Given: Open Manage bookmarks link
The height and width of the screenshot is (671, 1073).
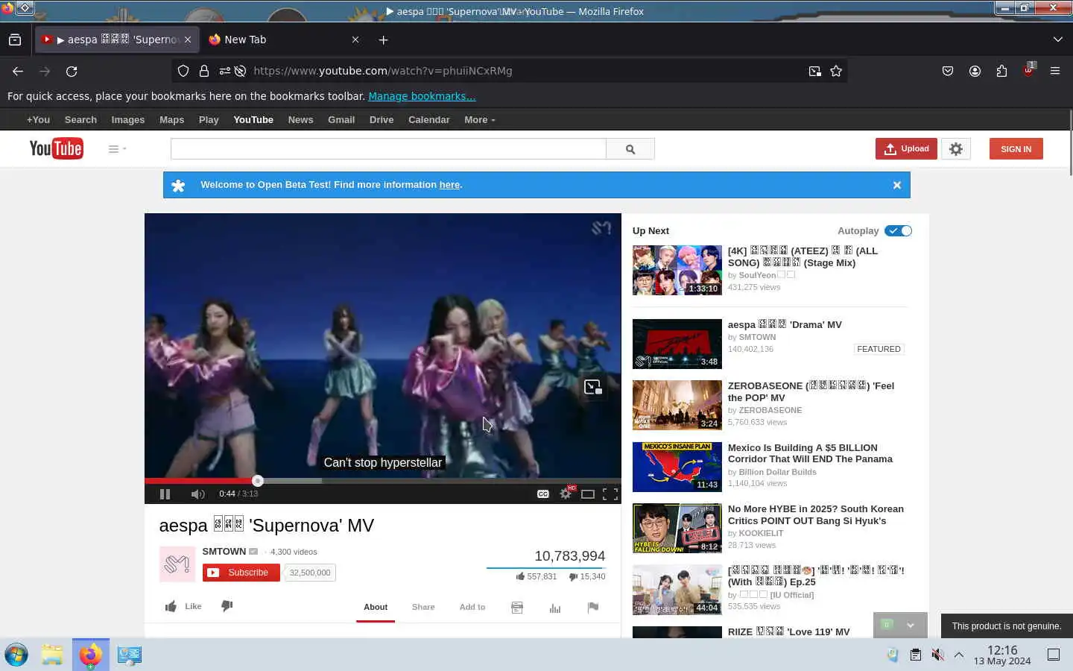Looking at the screenshot, I should pos(422,96).
